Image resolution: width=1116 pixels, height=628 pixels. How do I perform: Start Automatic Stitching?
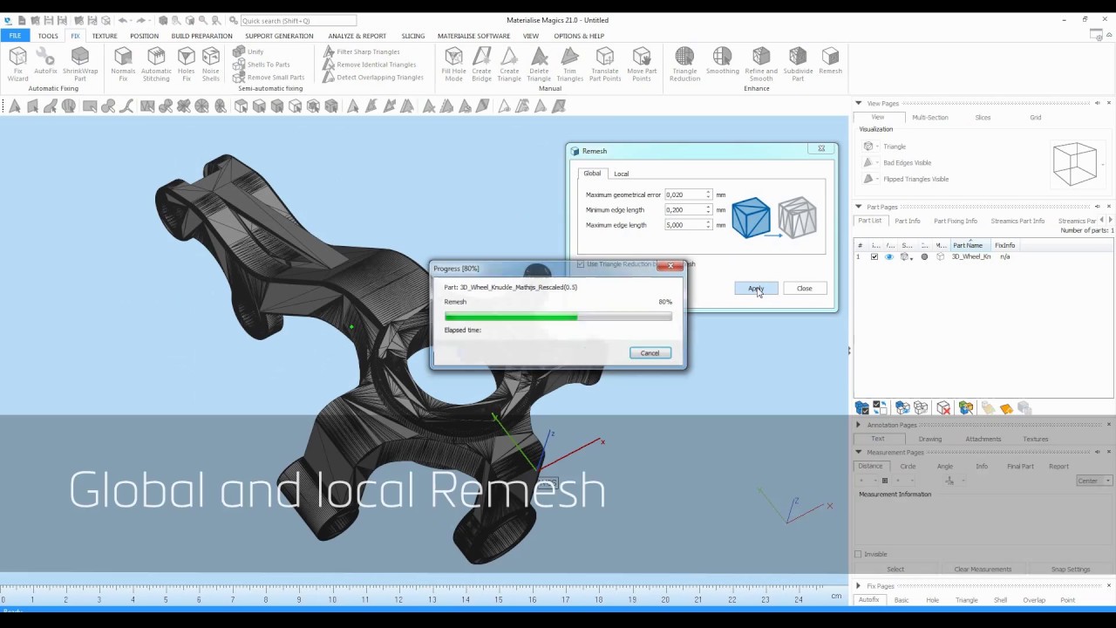[156, 65]
